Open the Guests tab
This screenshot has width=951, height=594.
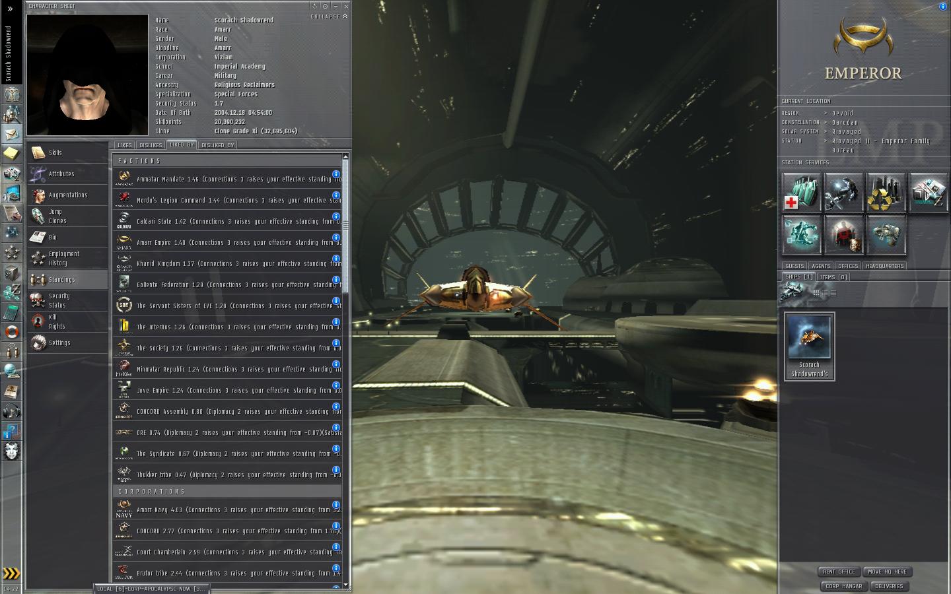point(794,266)
